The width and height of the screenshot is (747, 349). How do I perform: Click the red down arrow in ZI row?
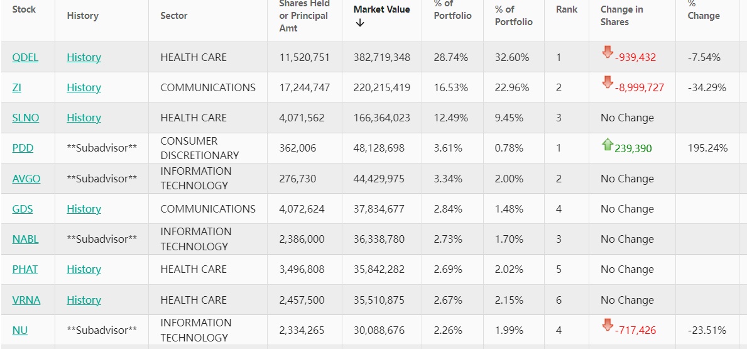(x=607, y=83)
